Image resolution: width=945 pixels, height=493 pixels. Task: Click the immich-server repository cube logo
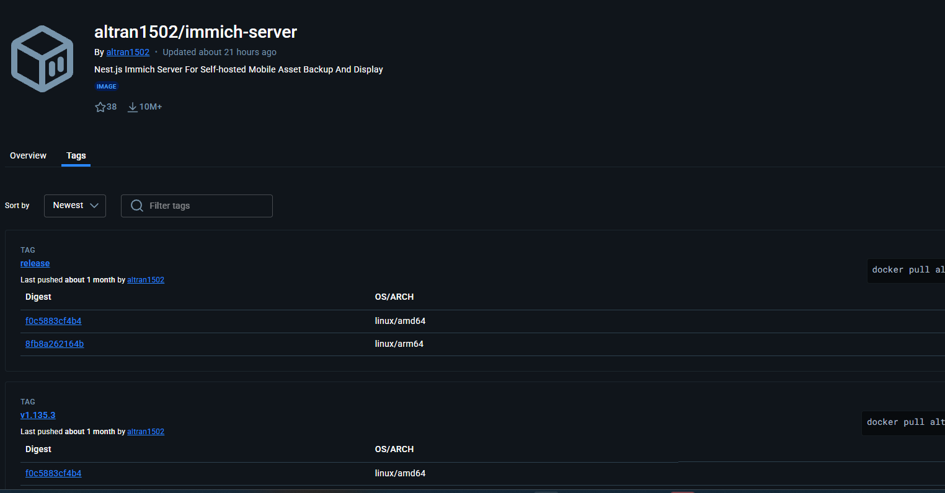click(x=42, y=59)
